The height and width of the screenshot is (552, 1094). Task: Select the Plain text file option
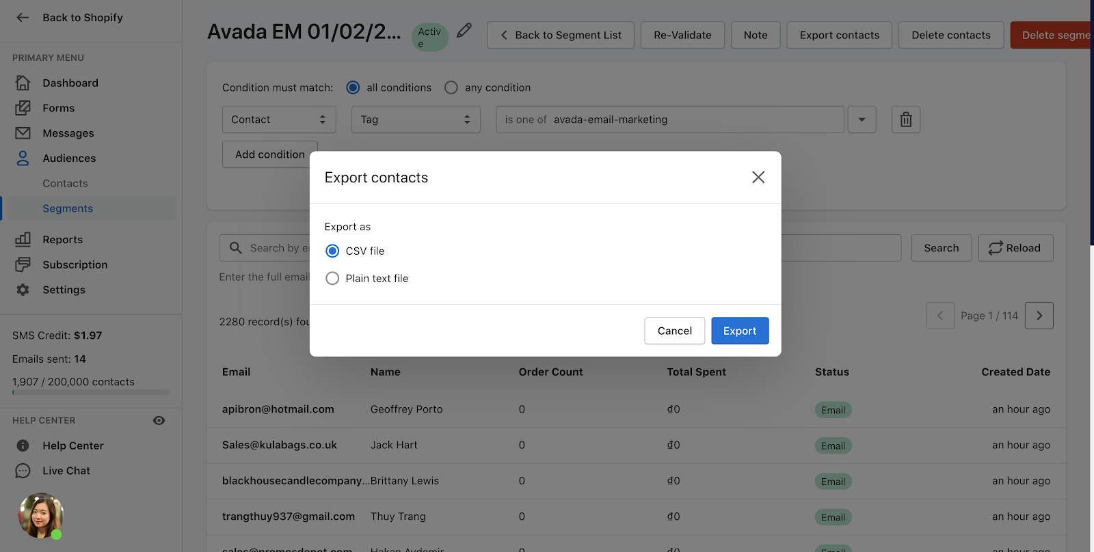point(332,279)
